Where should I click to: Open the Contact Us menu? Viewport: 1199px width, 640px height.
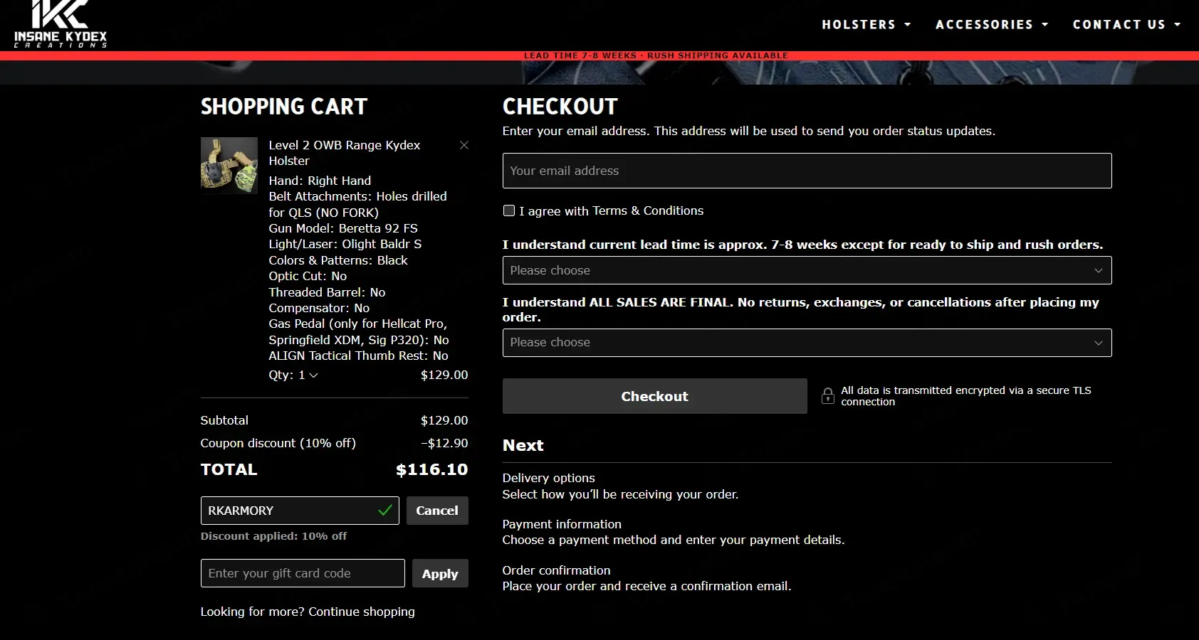click(1127, 25)
